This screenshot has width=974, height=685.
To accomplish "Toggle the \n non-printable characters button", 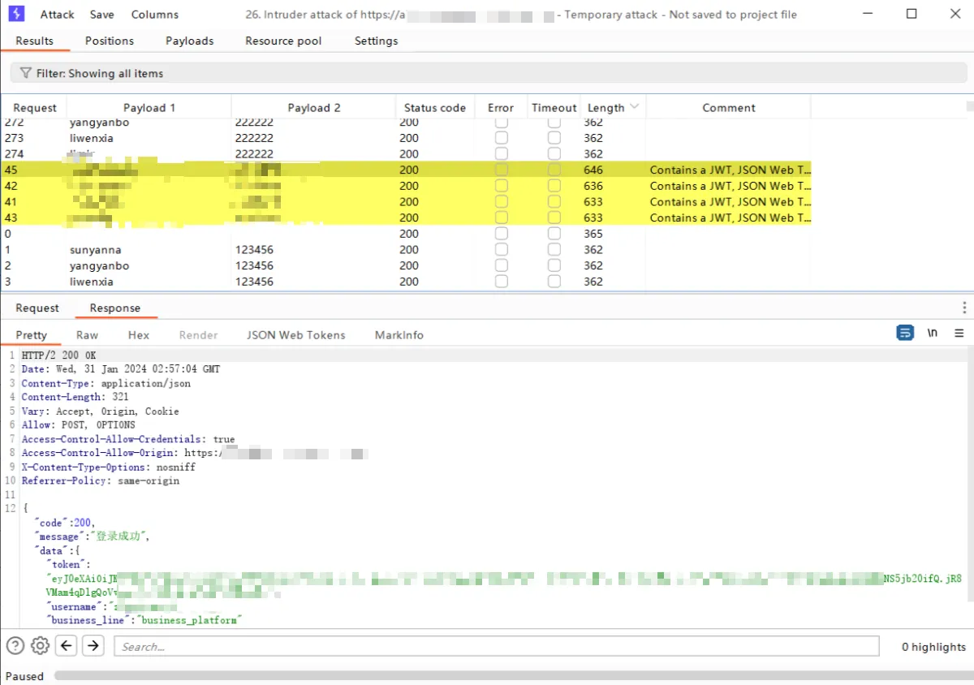I will pos(933,333).
